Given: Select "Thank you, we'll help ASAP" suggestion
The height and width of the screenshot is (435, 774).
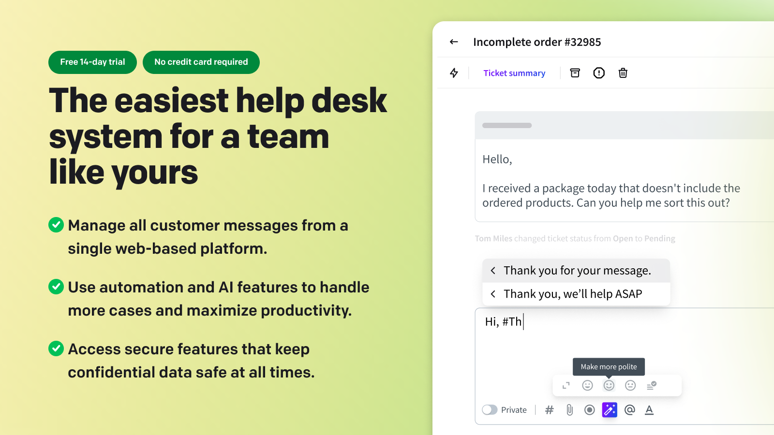Looking at the screenshot, I should click(573, 294).
